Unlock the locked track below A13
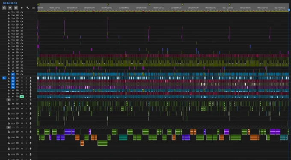This screenshot has width=291, height=160. tap(9, 128)
